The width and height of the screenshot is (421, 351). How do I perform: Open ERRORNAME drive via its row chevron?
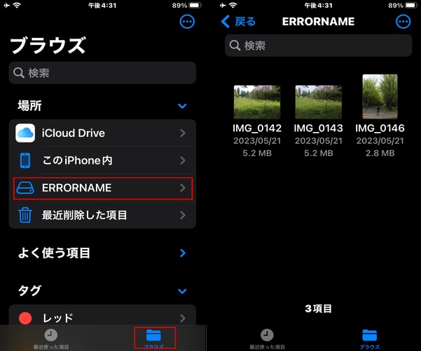click(x=183, y=188)
